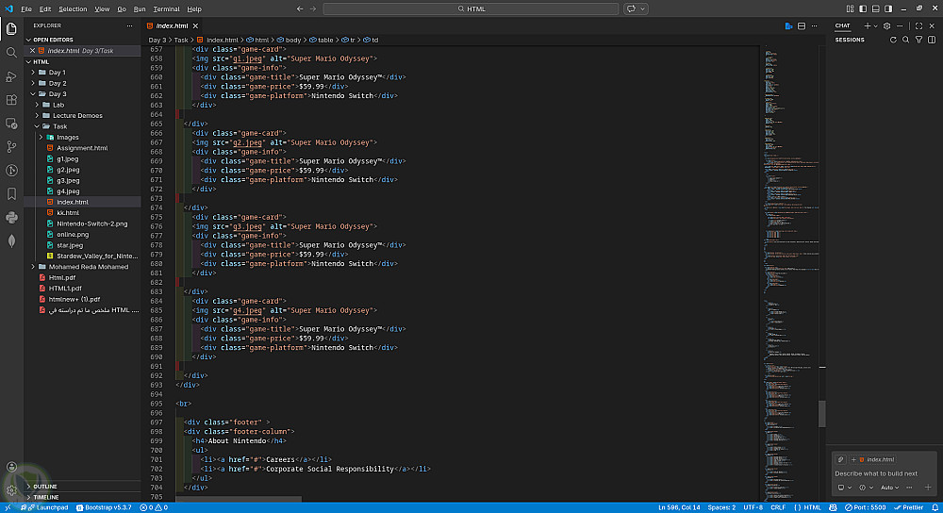Click attach context paperclip in chat input
Viewport: 943px width, 513px height.
[841, 459]
